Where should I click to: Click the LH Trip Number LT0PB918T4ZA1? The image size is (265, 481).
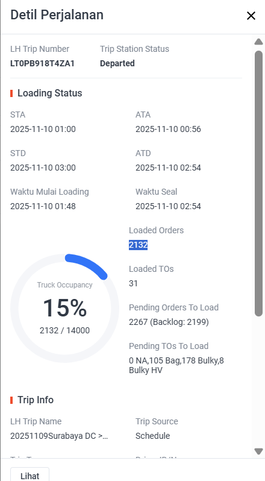coord(42,63)
